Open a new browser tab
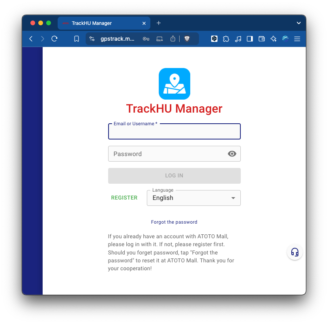328x324 pixels. point(159,23)
